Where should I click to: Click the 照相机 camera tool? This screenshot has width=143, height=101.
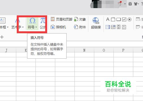pyautogui.click(x=58, y=27)
